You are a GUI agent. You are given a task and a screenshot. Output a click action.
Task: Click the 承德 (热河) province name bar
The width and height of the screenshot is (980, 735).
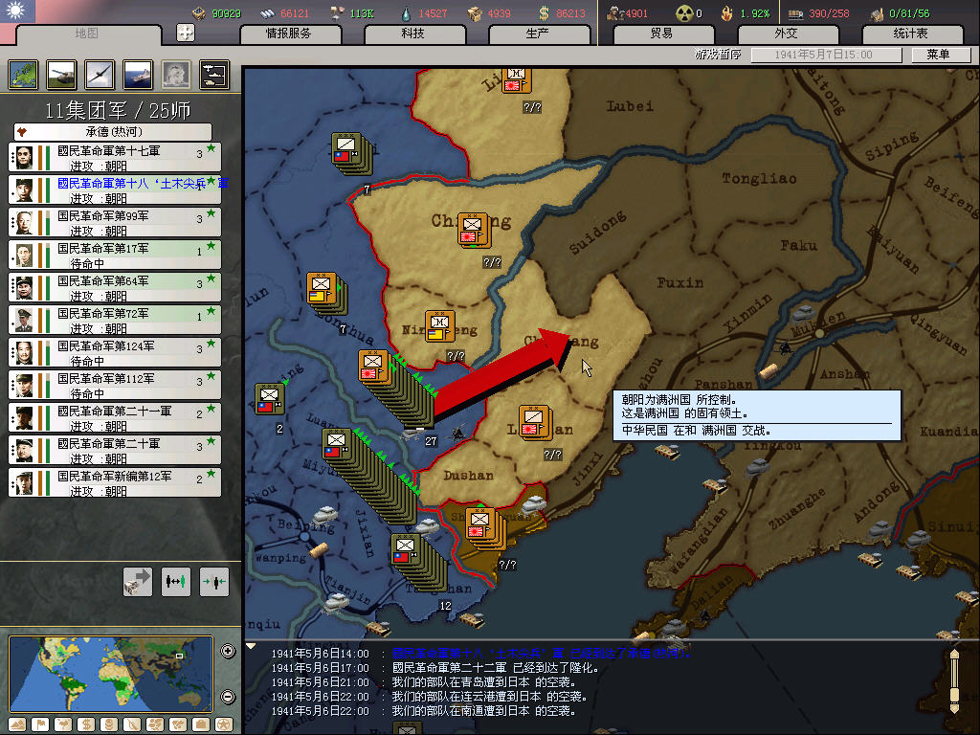coord(113,131)
